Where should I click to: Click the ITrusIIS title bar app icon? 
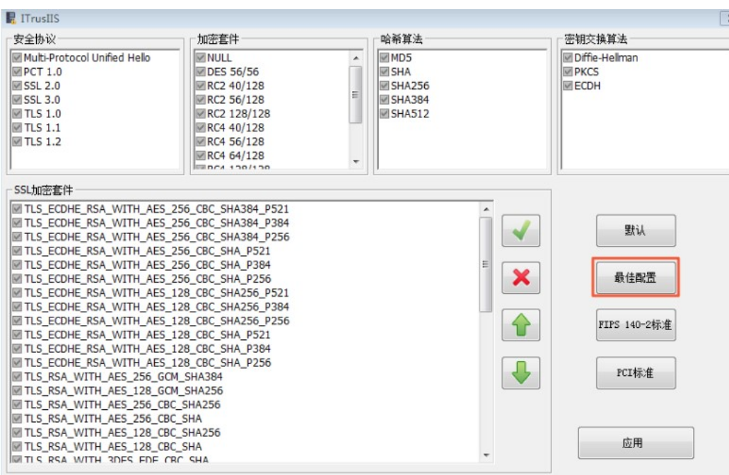[11, 18]
